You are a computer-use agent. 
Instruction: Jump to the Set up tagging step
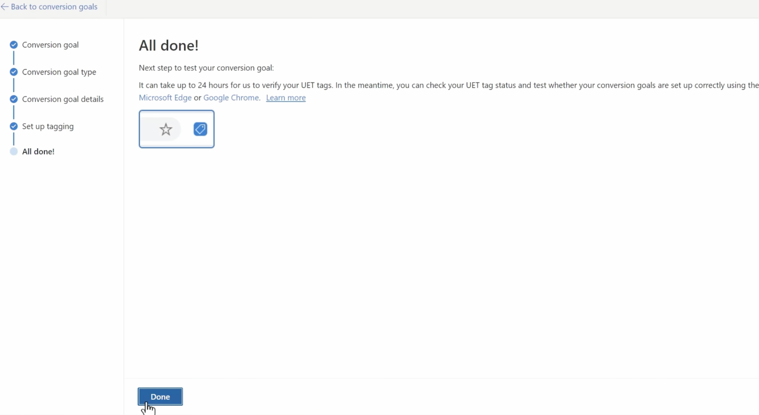(x=48, y=126)
